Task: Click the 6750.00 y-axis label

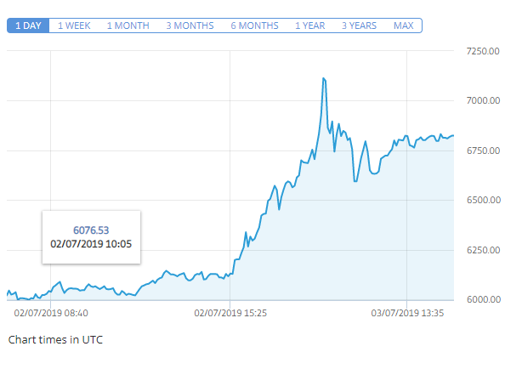Action: (484, 150)
